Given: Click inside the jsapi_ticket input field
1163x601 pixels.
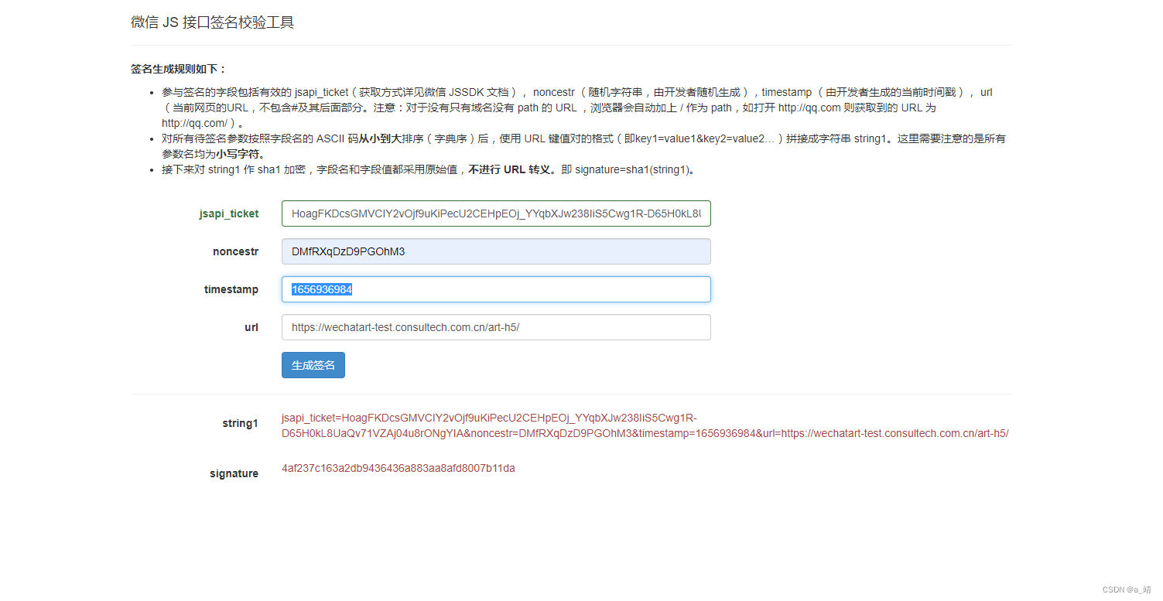Looking at the screenshot, I should 495,213.
